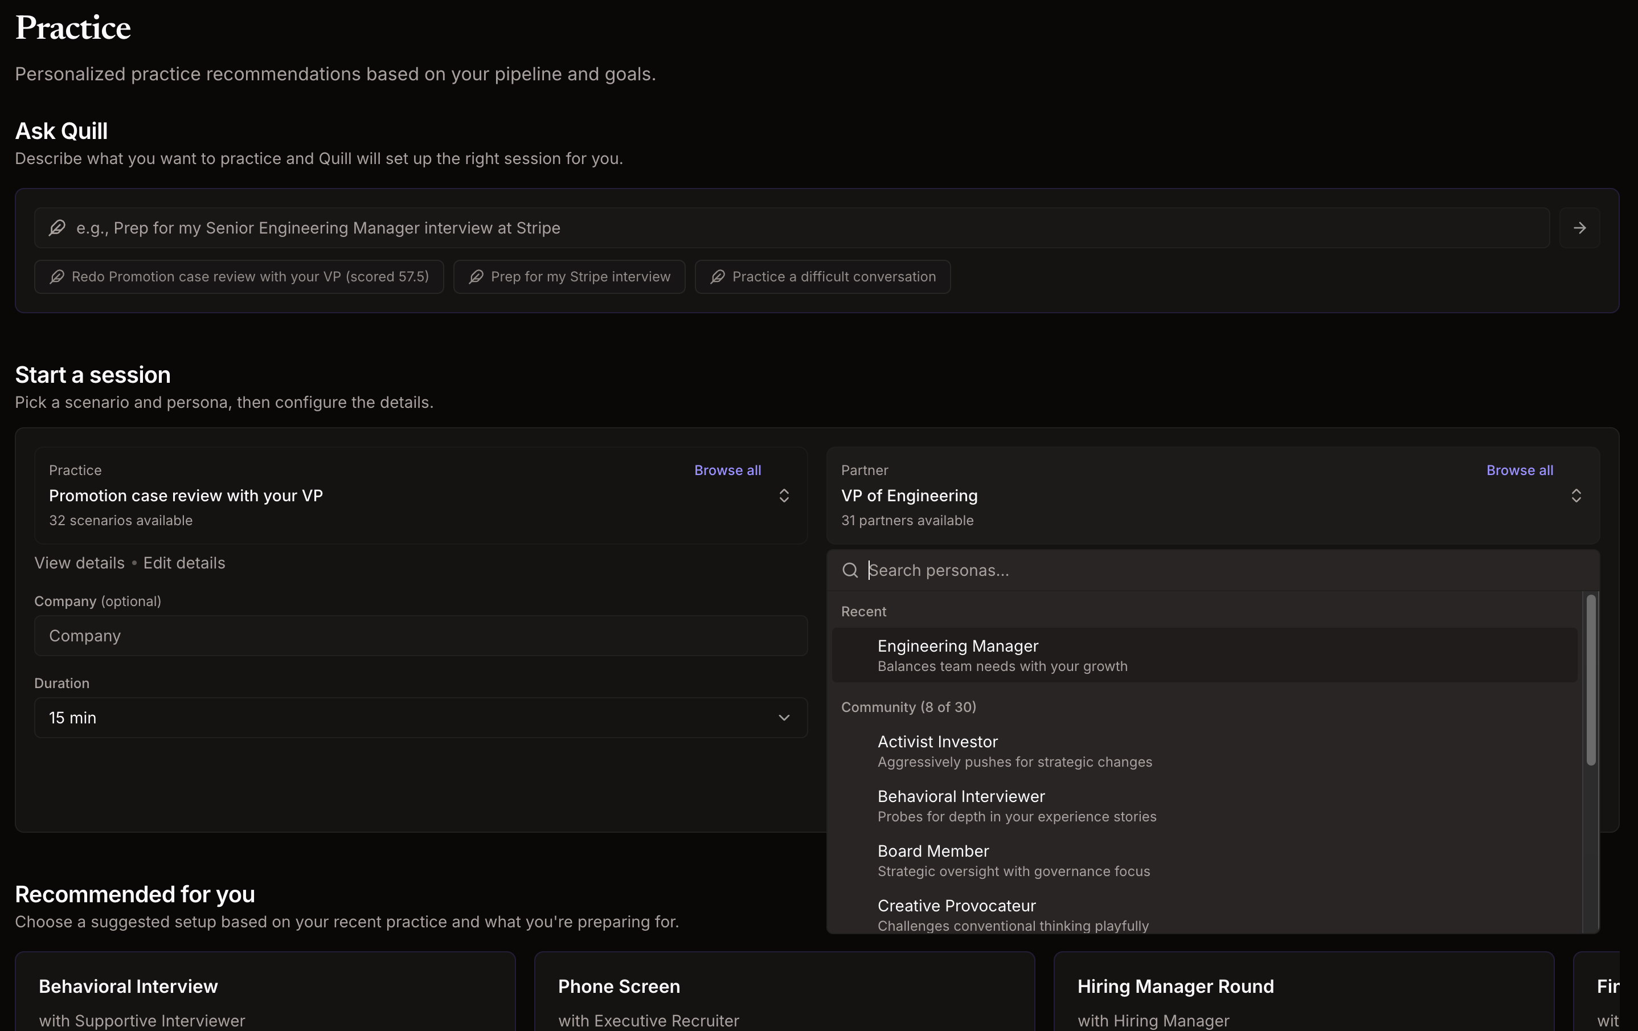The height and width of the screenshot is (1031, 1638).
Task: Pick the 'Practice a difficult conversation' chip
Action: pyautogui.click(x=822, y=277)
